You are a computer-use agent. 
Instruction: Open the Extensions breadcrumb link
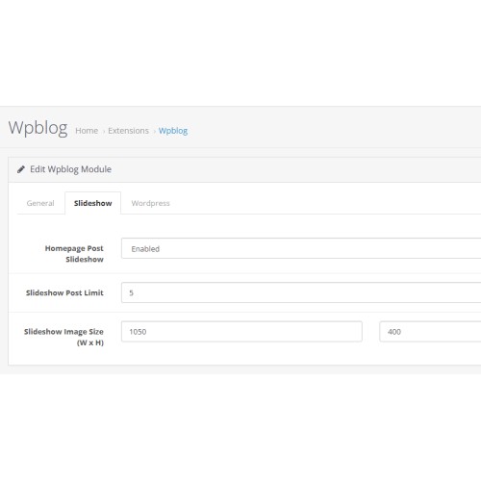point(128,131)
